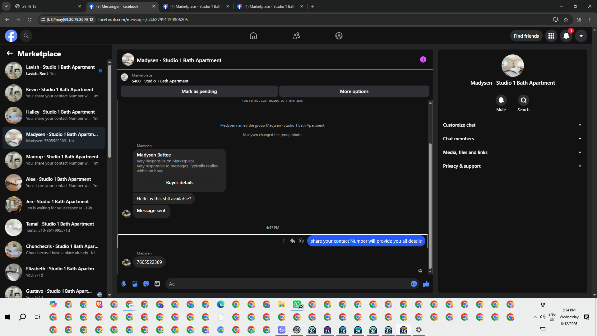597x336 pixels.
Task: Attach a photo with image icon
Action: point(135,284)
